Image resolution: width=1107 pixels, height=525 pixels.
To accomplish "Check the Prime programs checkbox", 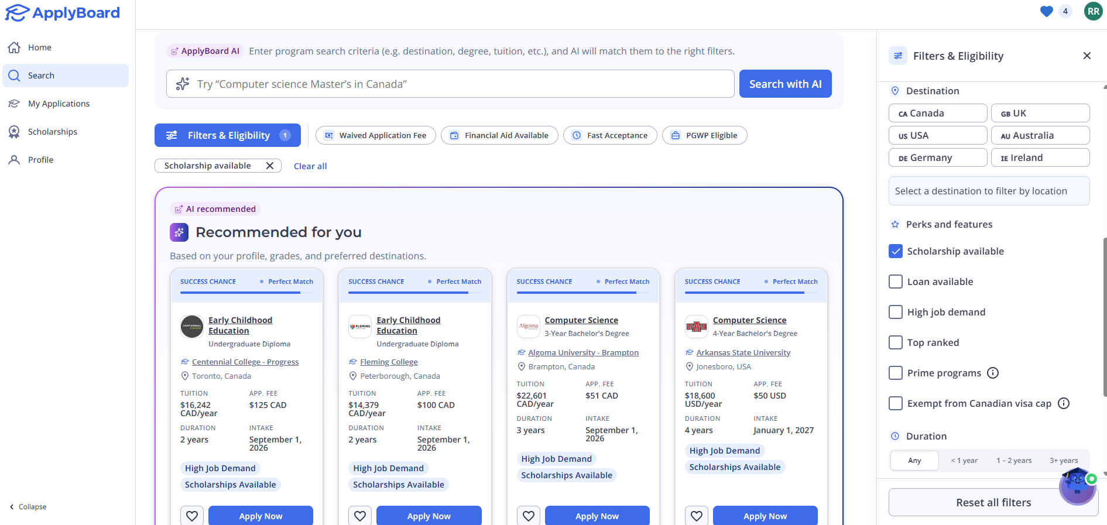I will pyautogui.click(x=896, y=373).
